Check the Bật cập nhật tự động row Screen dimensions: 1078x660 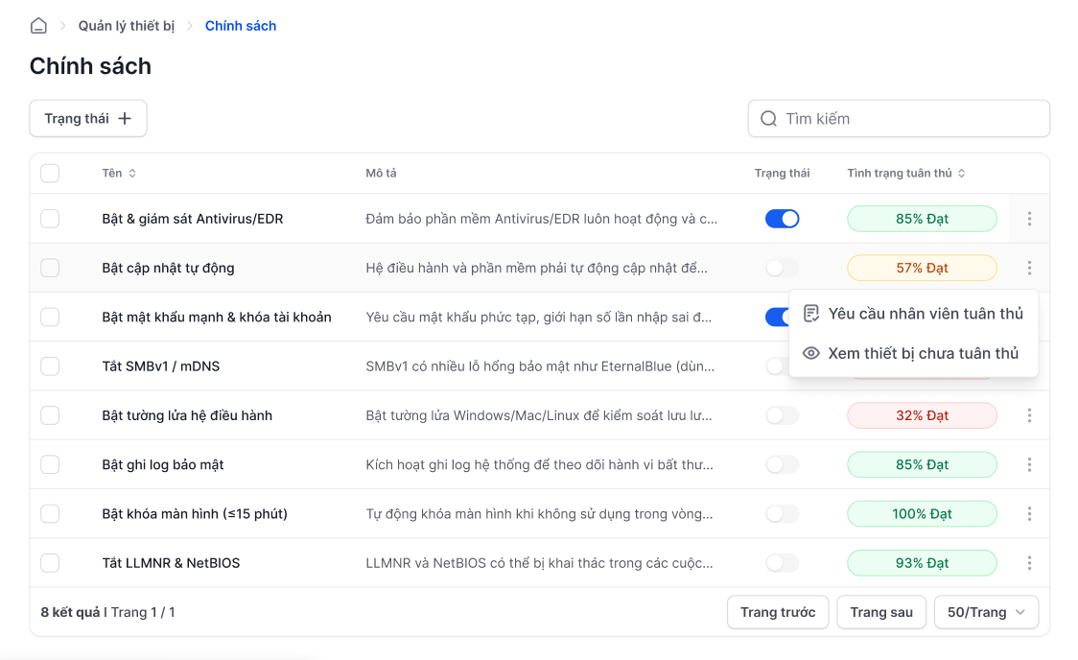[50, 269]
